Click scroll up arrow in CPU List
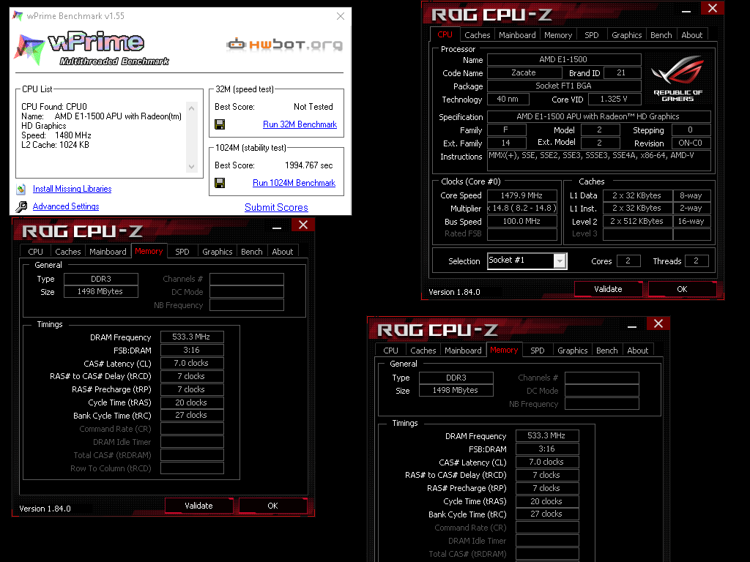 click(191, 108)
